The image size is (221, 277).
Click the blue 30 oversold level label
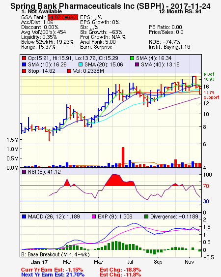206,201
